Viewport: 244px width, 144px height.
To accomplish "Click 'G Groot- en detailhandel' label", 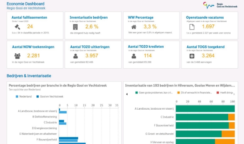I will point(159,134).
